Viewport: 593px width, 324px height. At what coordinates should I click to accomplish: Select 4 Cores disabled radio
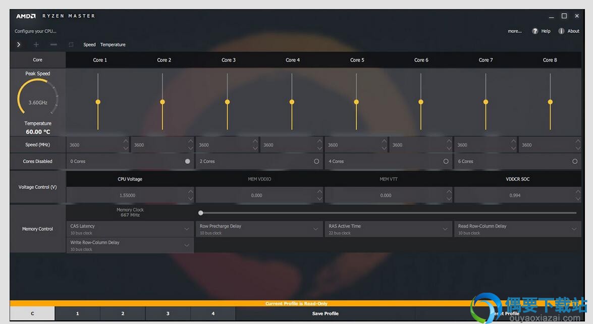[446, 161]
